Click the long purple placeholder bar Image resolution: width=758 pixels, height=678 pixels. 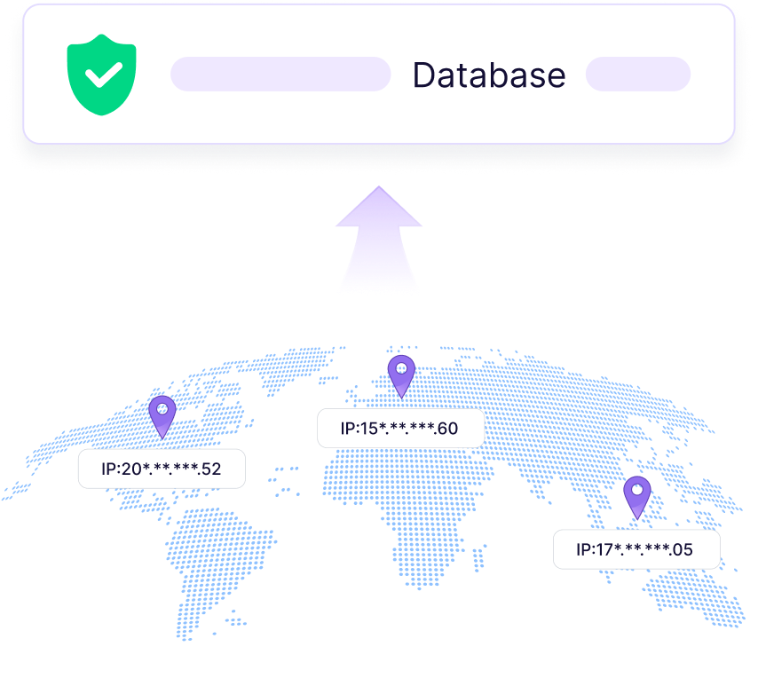[280, 74]
